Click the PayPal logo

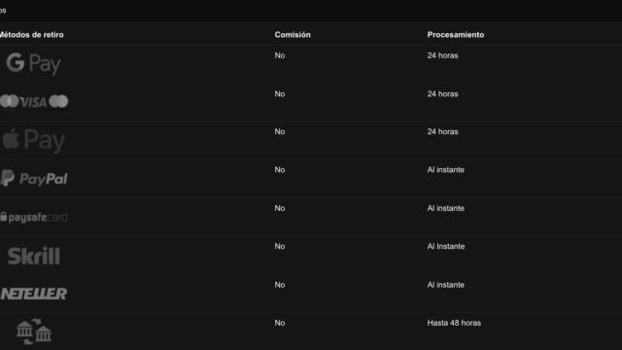(34, 179)
